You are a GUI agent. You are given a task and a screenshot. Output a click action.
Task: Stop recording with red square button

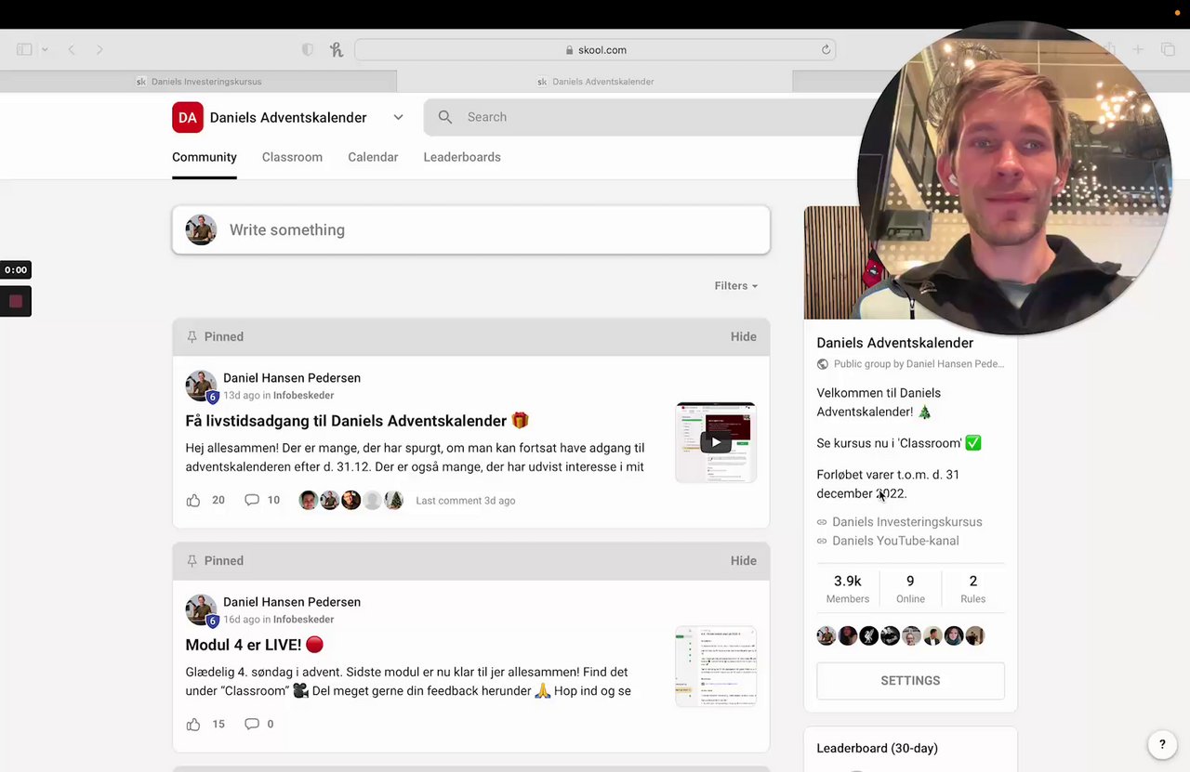coord(16,301)
